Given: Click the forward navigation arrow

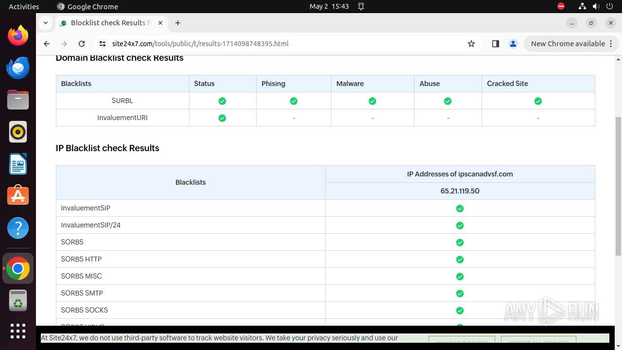Looking at the screenshot, I should click(64, 44).
